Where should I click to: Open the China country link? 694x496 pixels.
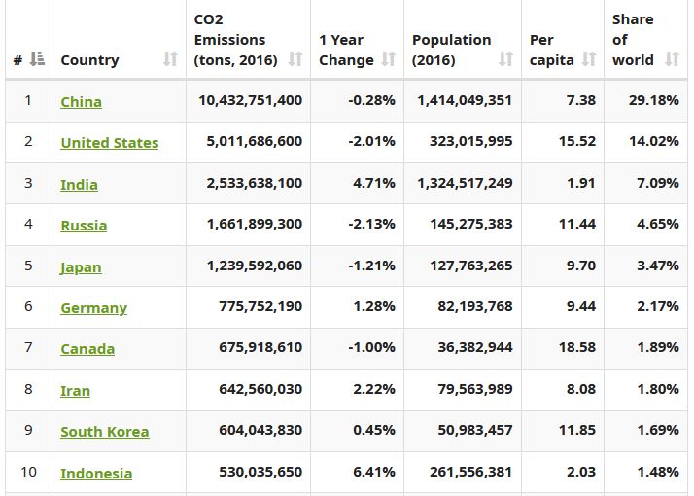click(x=81, y=101)
